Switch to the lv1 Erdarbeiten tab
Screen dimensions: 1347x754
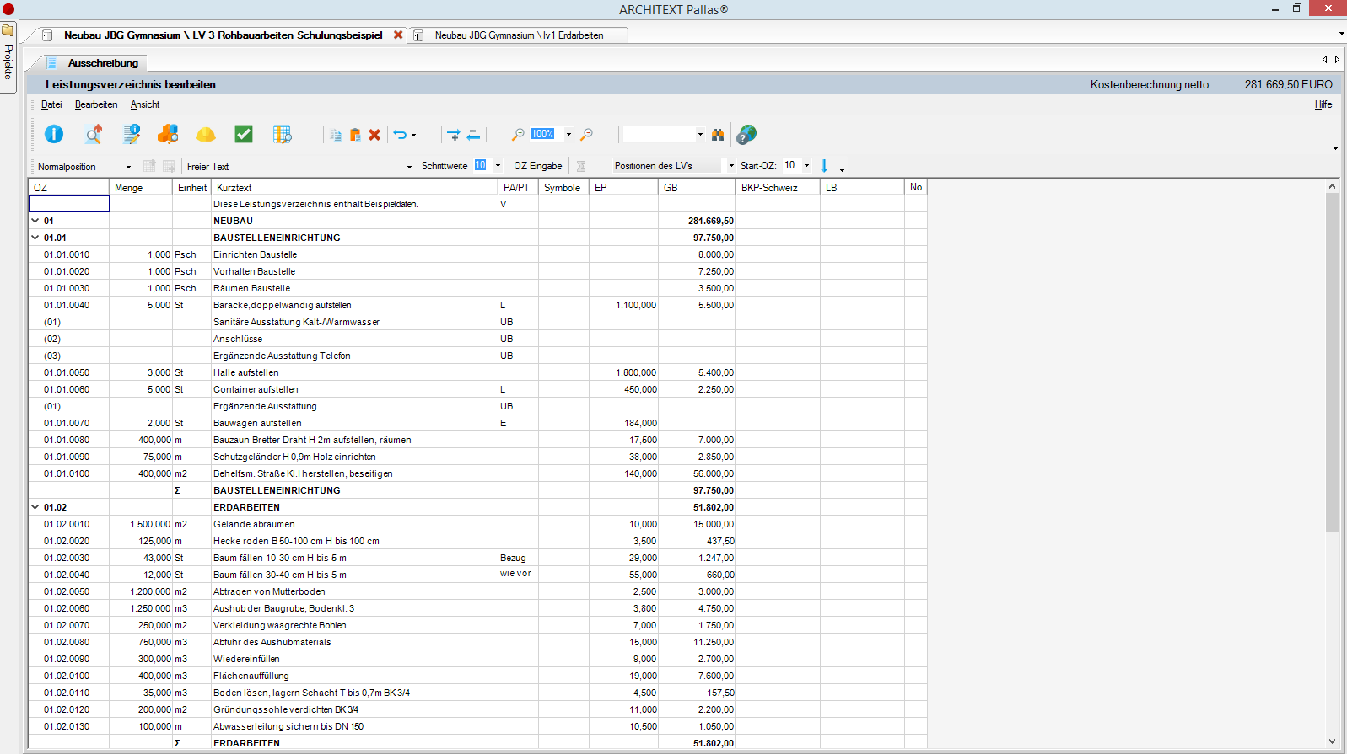click(519, 35)
